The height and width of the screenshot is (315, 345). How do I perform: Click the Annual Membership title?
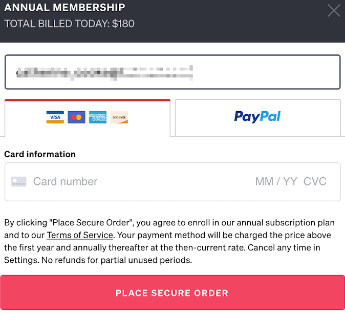click(64, 8)
